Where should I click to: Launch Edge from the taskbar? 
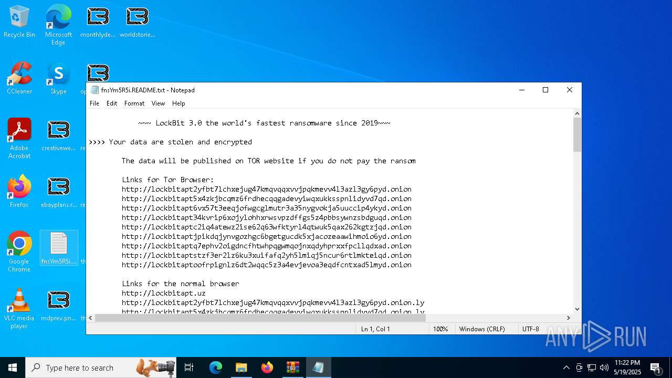click(x=216, y=367)
